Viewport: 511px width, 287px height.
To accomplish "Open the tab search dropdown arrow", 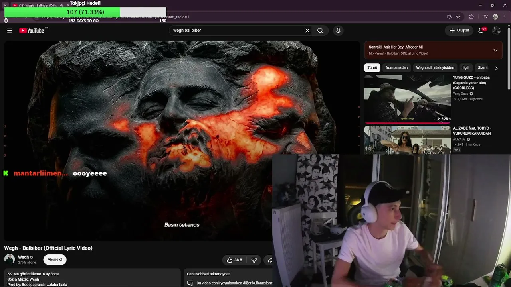I will [x=5, y=6].
